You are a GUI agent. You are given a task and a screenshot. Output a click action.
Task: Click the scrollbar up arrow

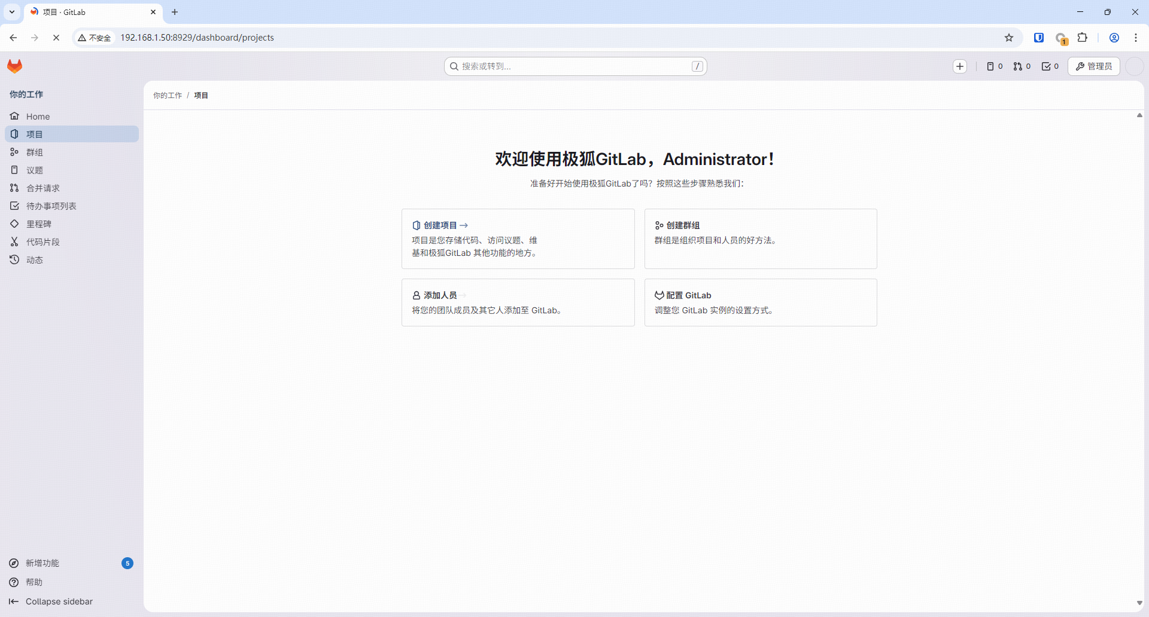click(x=1139, y=115)
